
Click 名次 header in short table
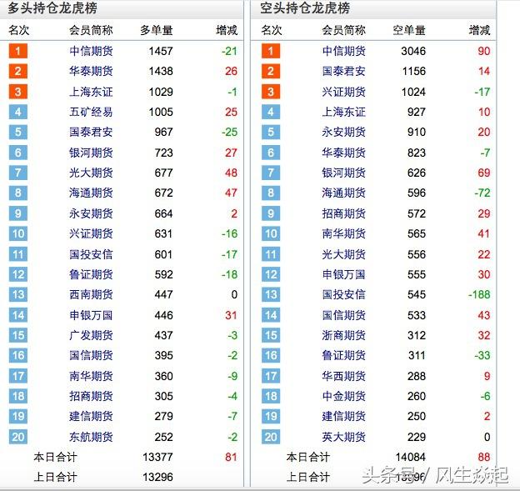pyautogui.click(x=272, y=30)
